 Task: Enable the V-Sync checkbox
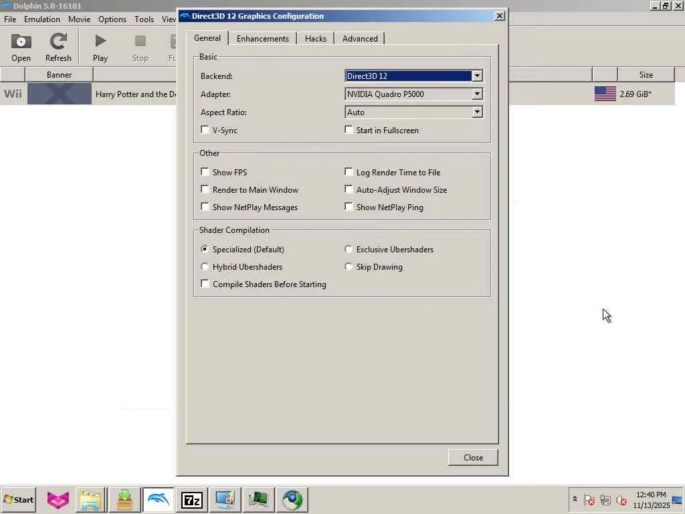click(x=205, y=130)
